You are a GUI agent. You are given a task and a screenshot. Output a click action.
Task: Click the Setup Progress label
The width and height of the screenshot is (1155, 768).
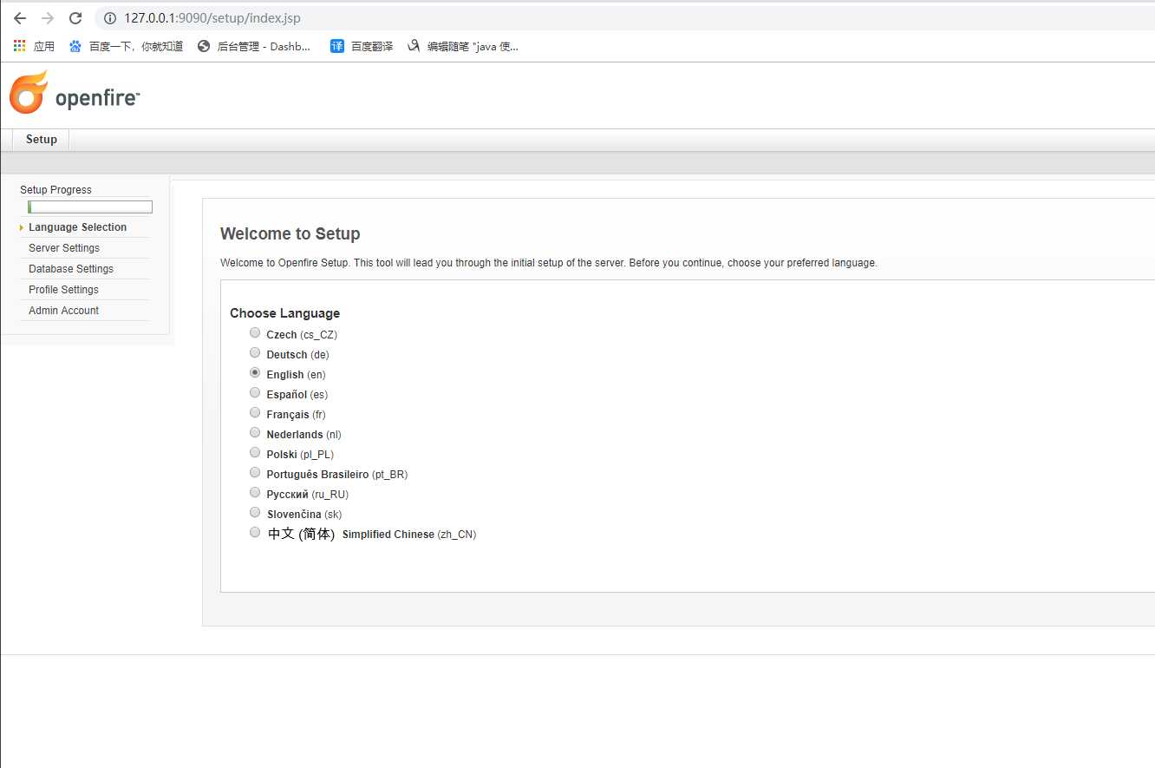point(55,190)
